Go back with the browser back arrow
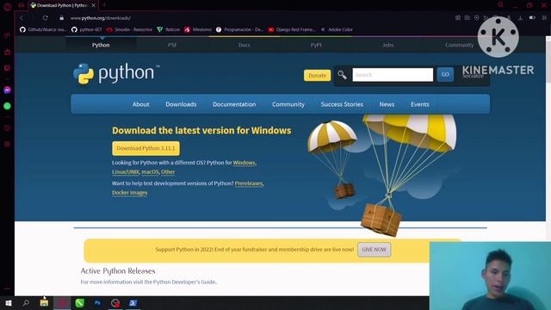Screen dimensions: 551x310 [22, 17]
